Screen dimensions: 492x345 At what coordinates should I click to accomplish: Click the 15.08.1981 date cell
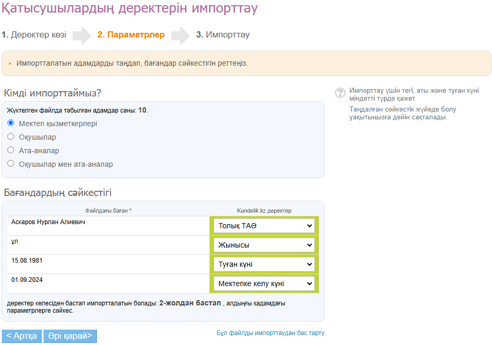[x=27, y=261]
